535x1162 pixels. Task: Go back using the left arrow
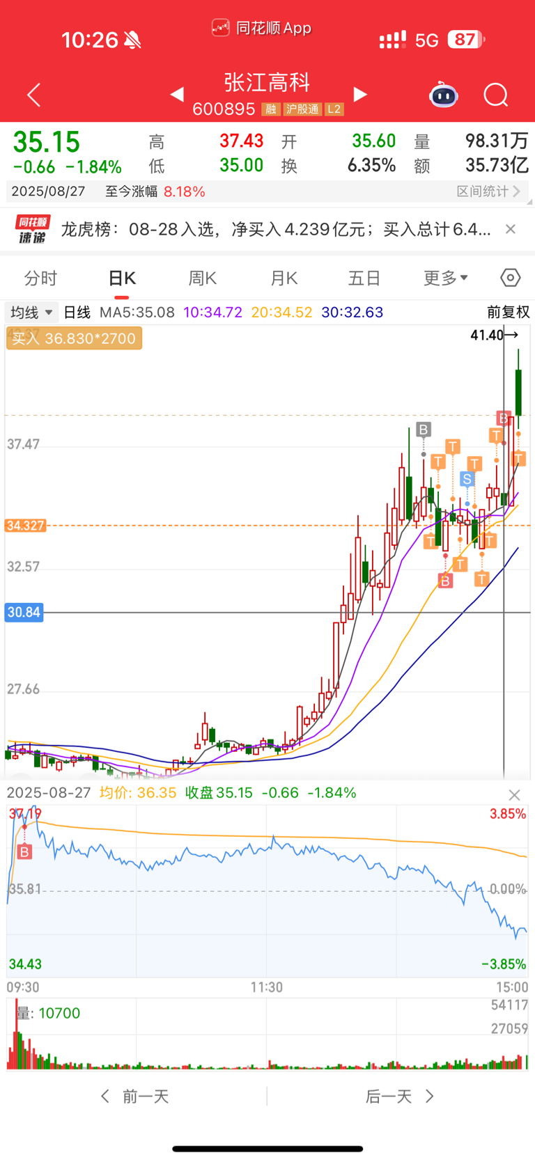33,95
